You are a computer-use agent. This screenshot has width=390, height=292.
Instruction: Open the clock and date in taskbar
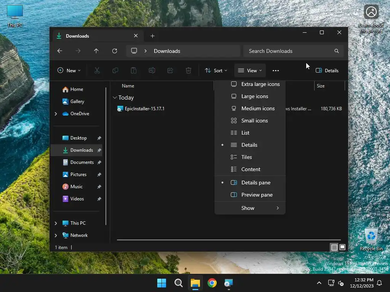point(362,283)
